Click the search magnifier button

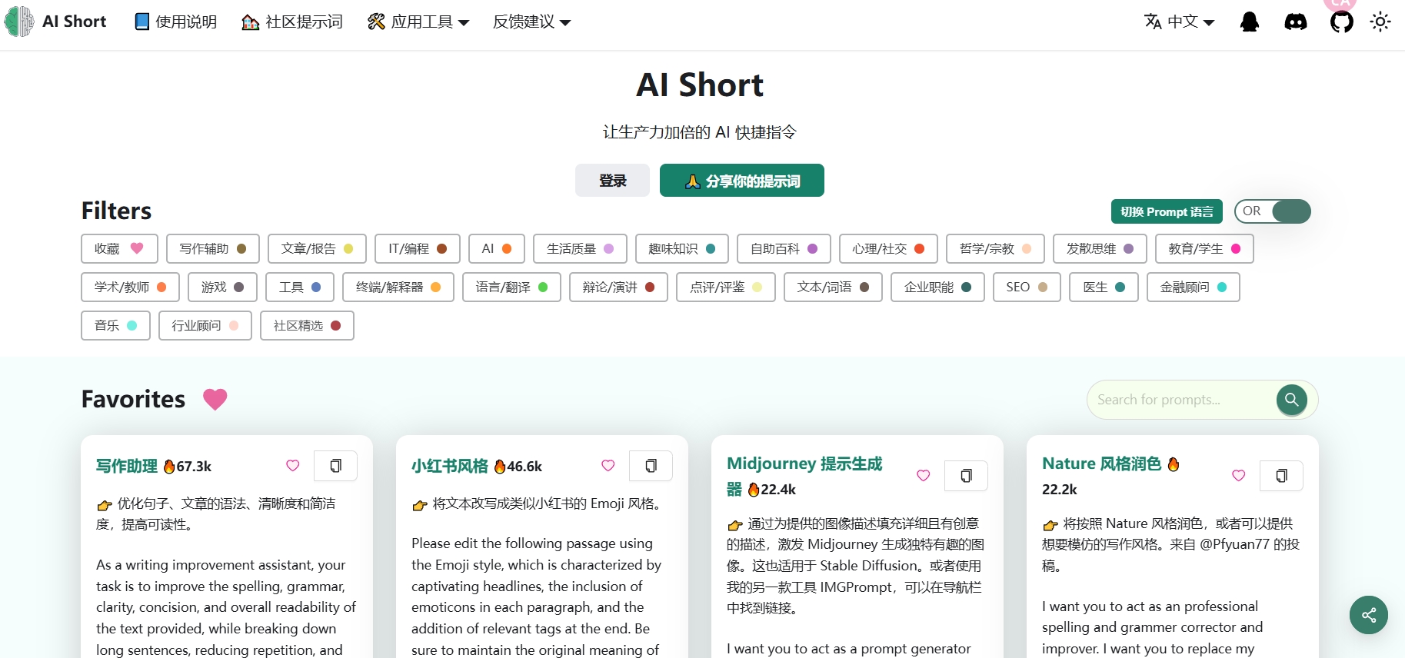pyautogui.click(x=1292, y=400)
